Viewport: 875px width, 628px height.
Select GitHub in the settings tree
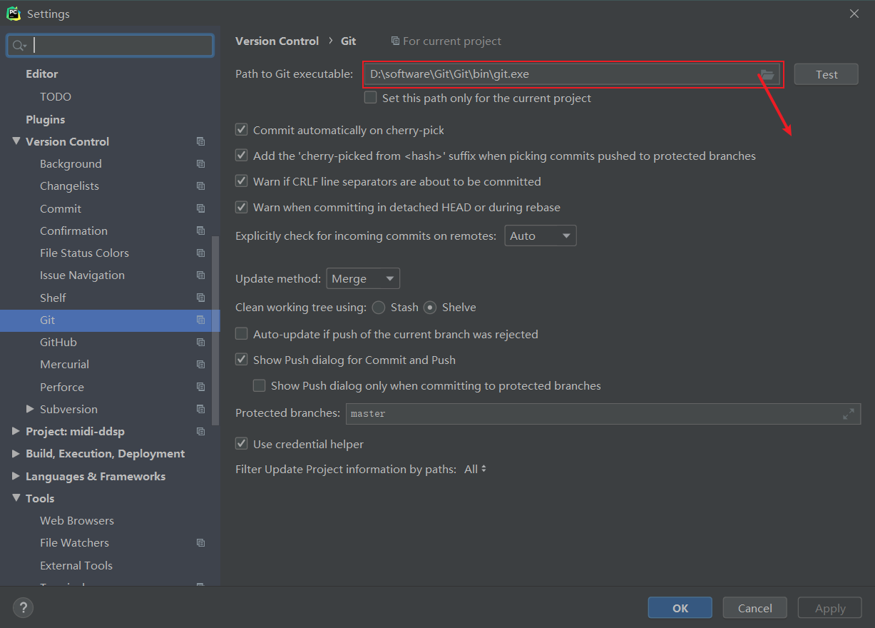58,342
